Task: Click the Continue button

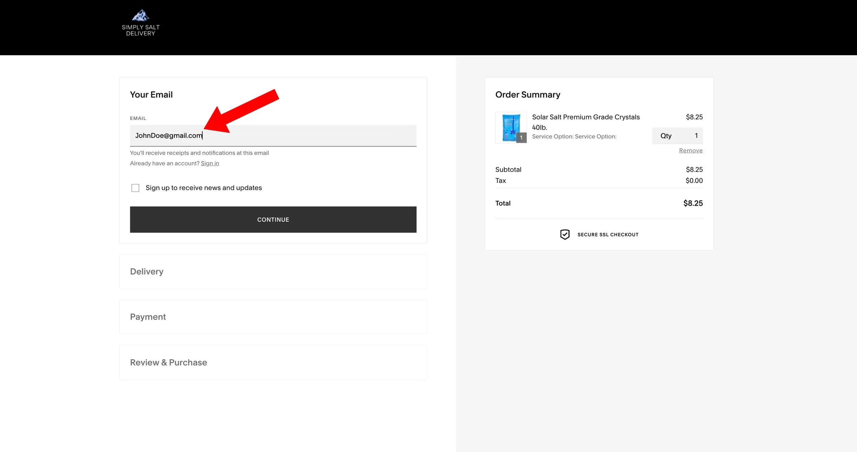Action: [x=273, y=219]
